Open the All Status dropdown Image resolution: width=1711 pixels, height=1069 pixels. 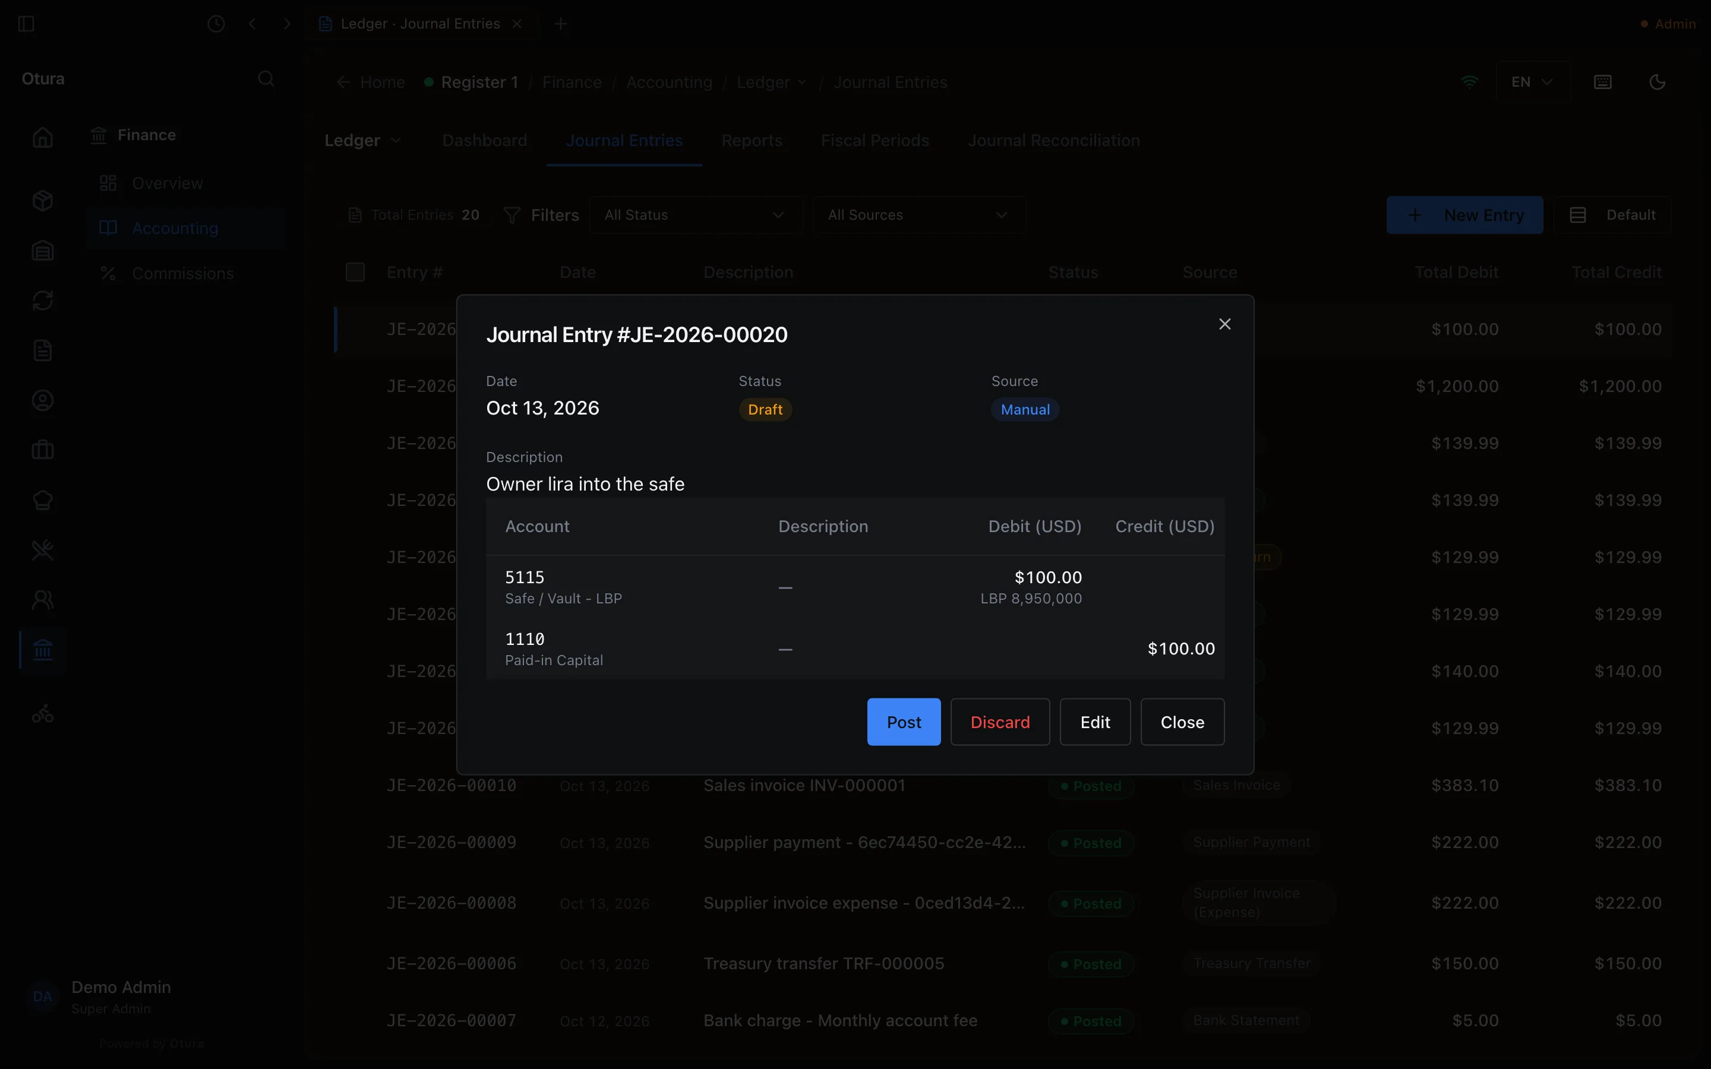click(x=696, y=215)
